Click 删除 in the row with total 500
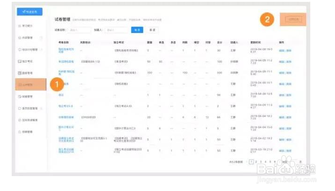335x191 pixels. tap(289, 73)
